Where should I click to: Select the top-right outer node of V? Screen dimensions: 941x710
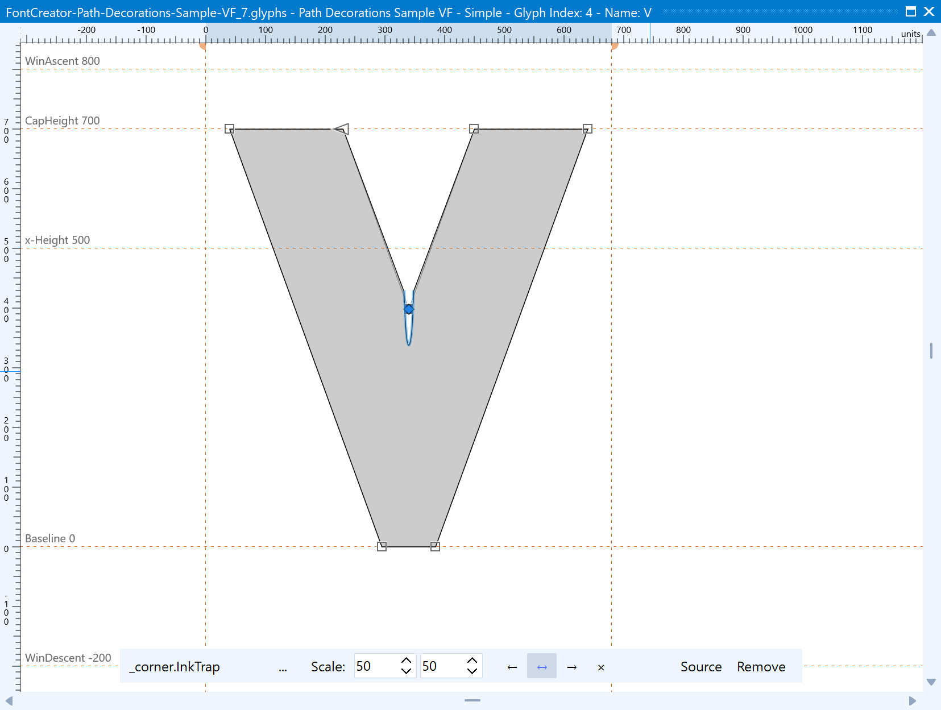point(587,129)
